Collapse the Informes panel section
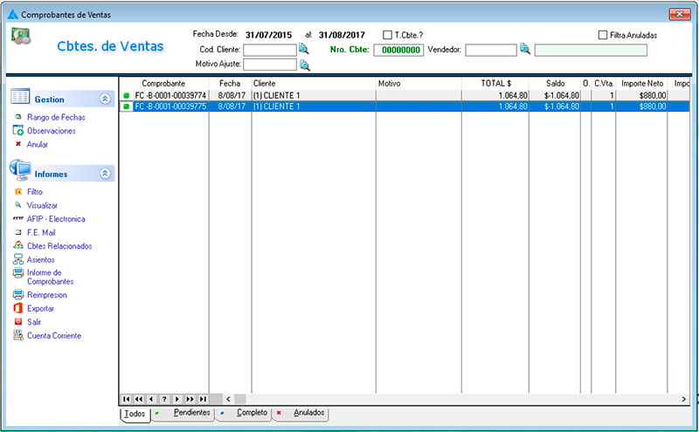This screenshot has height=432, width=699. pyautogui.click(x=105, y=174)
